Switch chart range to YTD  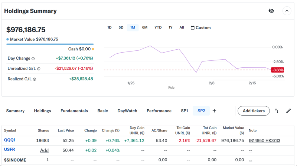click(158, 28)
